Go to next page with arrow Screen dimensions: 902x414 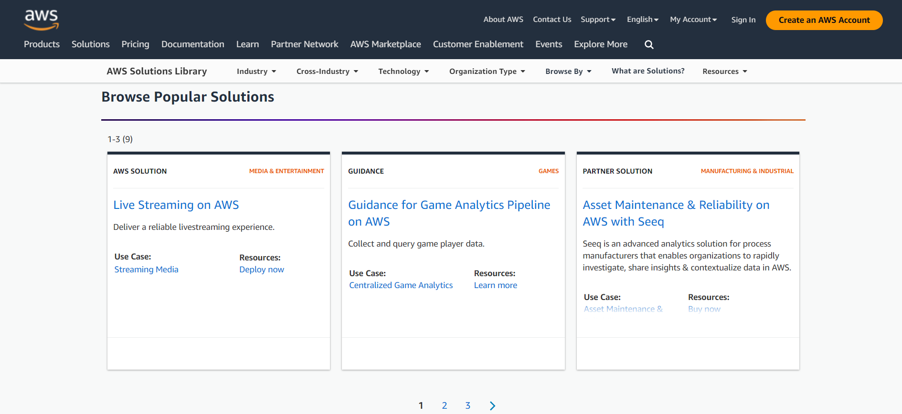pos(492,406)
